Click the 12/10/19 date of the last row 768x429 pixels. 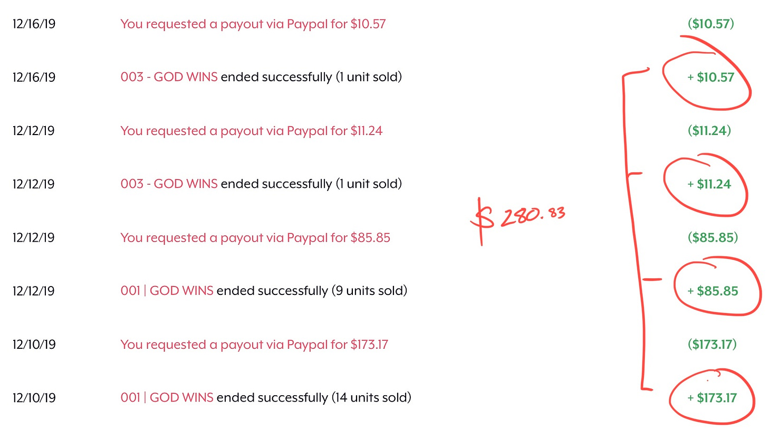34,397
